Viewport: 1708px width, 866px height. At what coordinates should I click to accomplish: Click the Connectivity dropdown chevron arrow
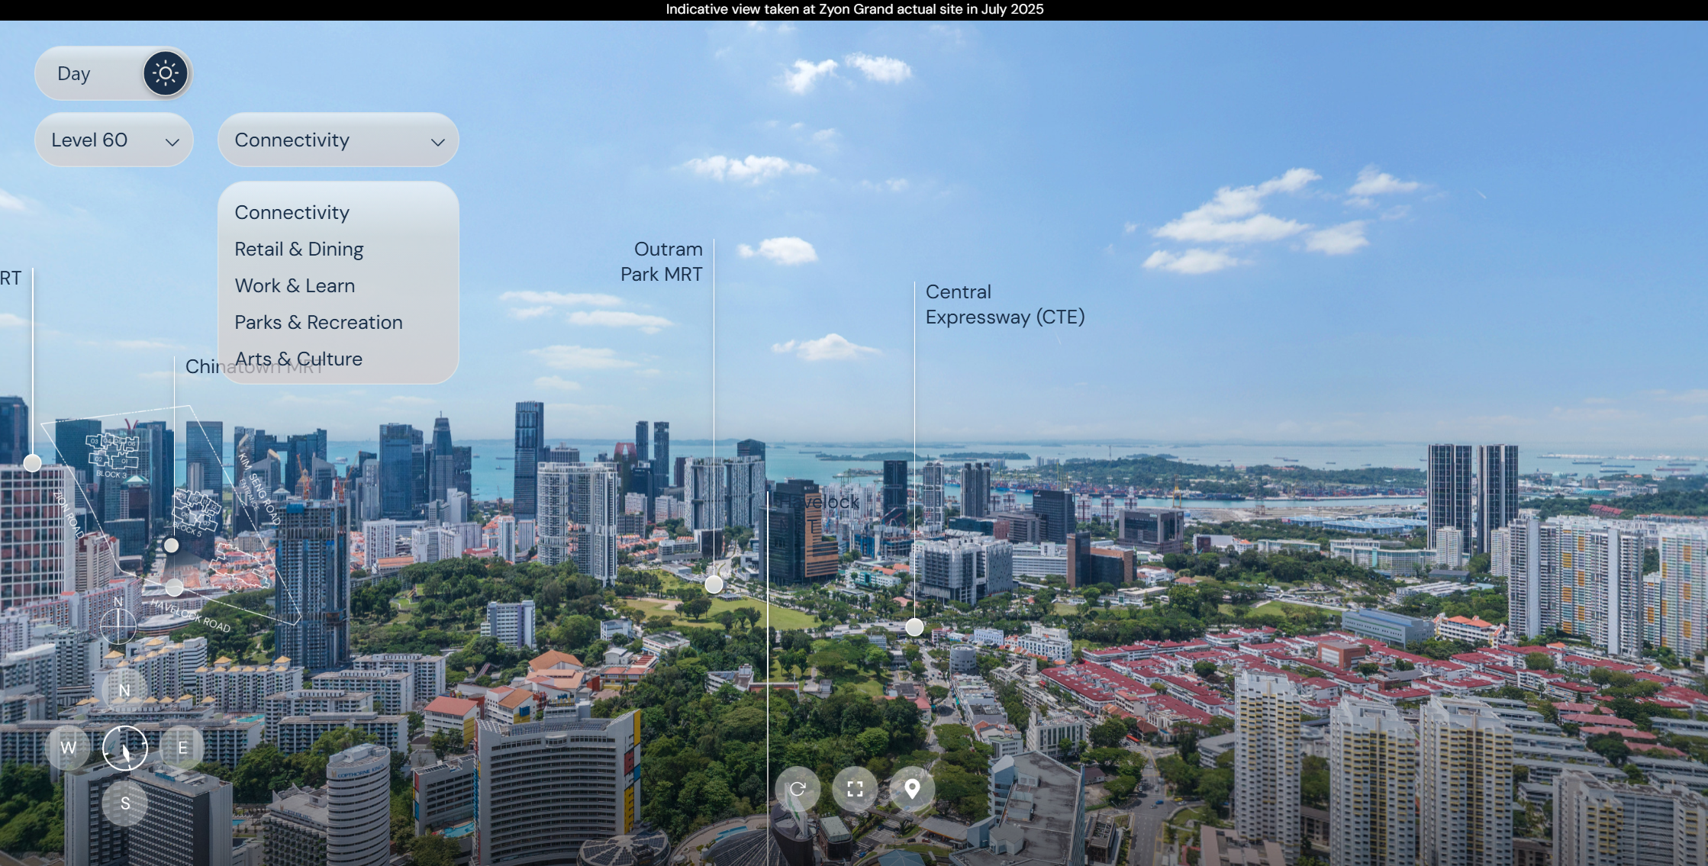tap(437, 142)
